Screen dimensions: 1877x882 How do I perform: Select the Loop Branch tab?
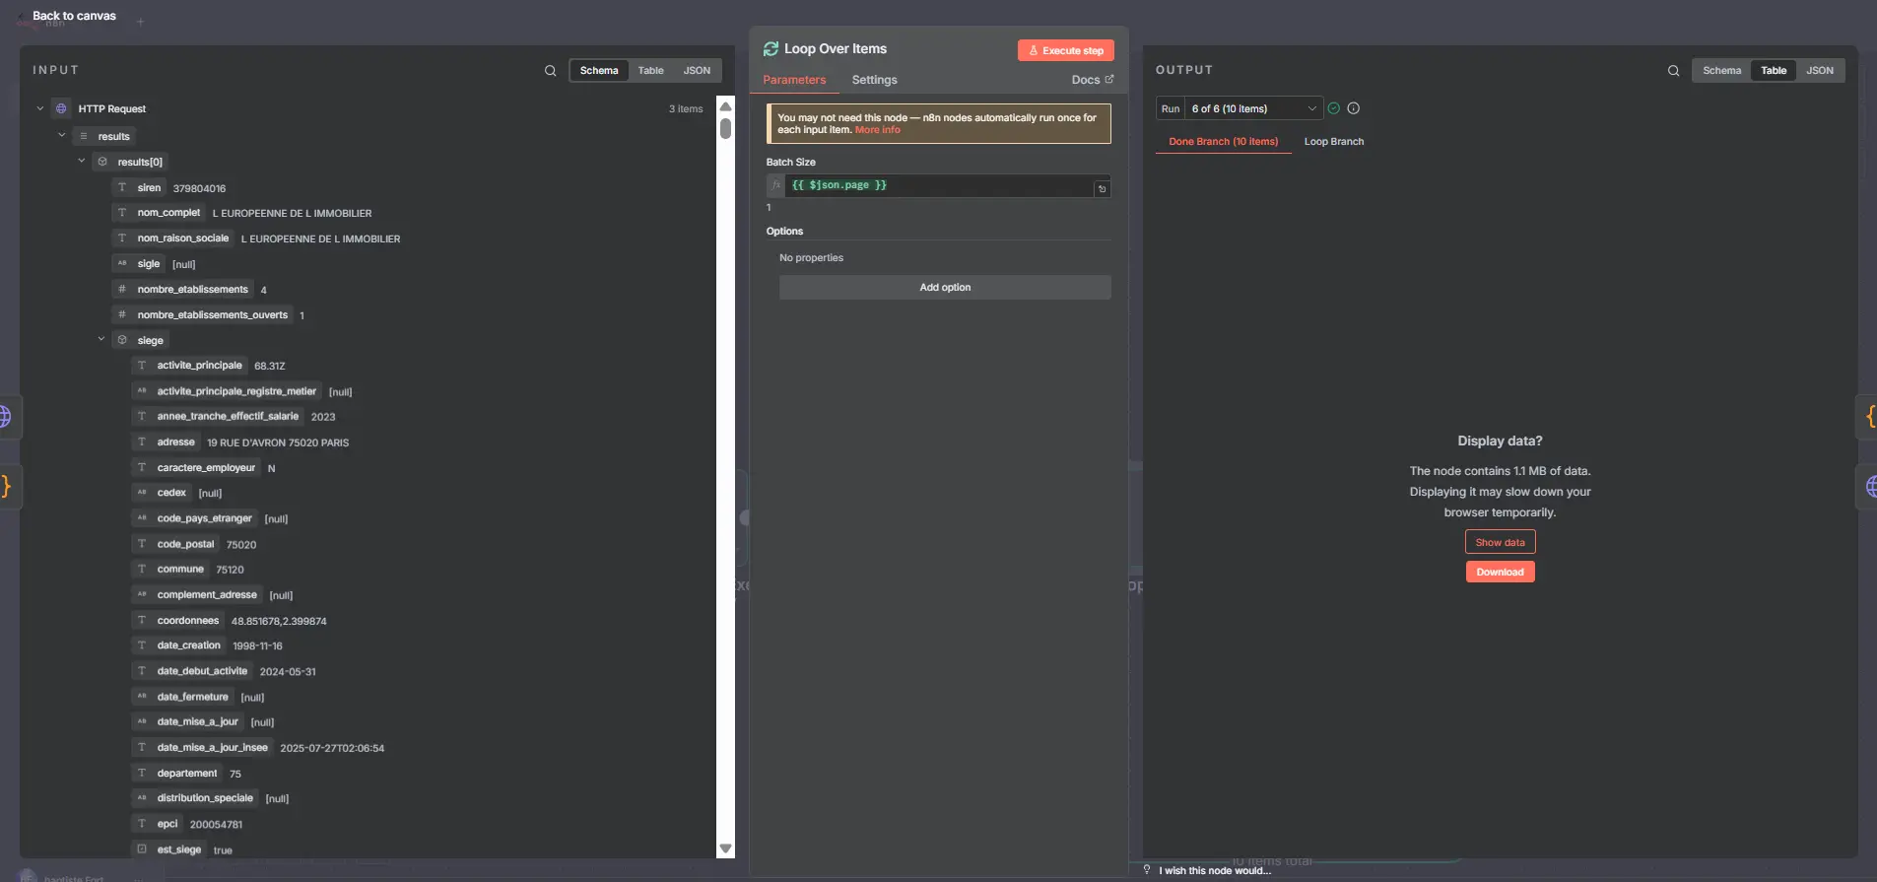point(1334,142)
